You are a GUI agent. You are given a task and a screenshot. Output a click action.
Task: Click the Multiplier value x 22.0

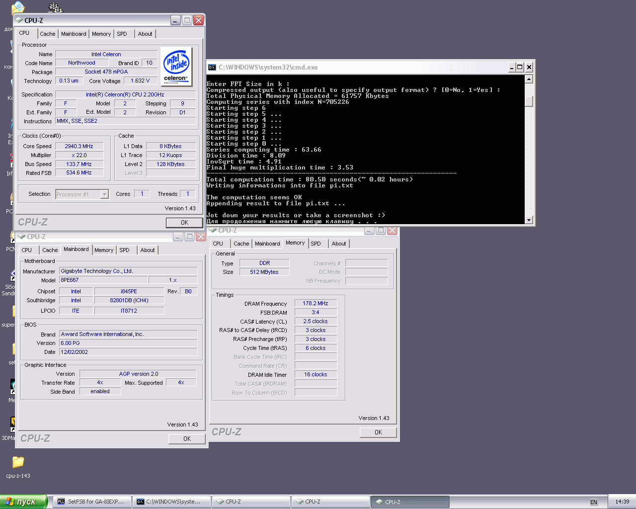click(79, 155)
